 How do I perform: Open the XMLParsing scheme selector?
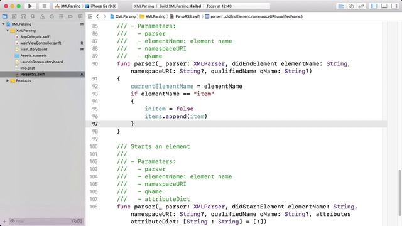click(68, 6)
